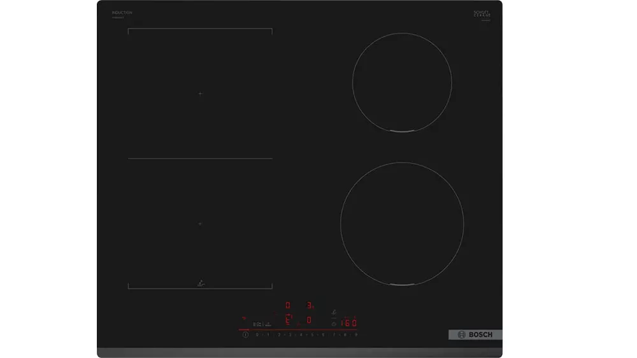This screenshot has width=637, height=358.
Task: Select the zone display showing E
Action: click(x=289, y=320)
